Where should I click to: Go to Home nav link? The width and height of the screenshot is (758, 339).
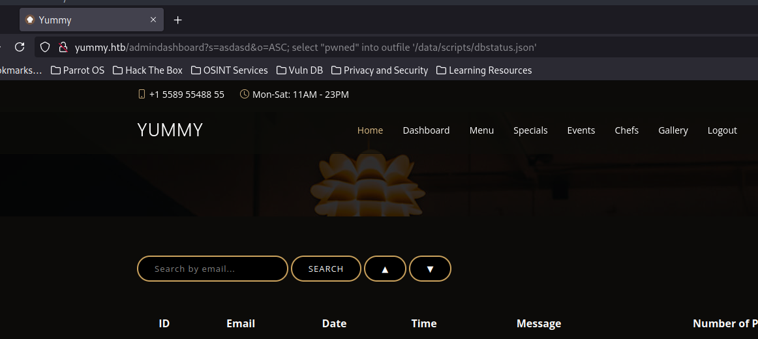tap(370, 130)
